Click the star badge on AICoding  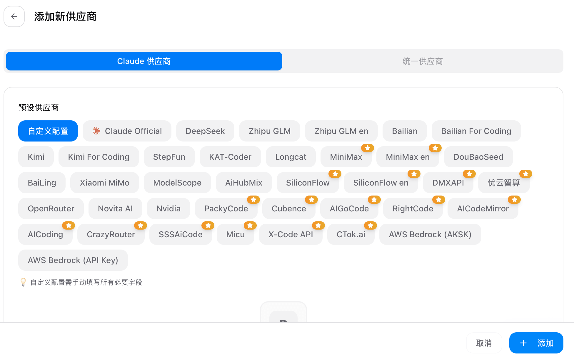[69, 225]
